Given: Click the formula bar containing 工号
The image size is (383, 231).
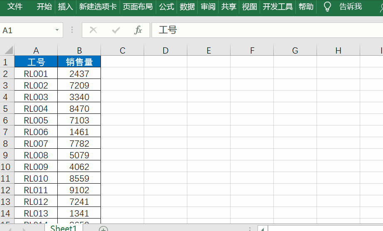Looking at the screenshot, I should click(x=267, y=30).
